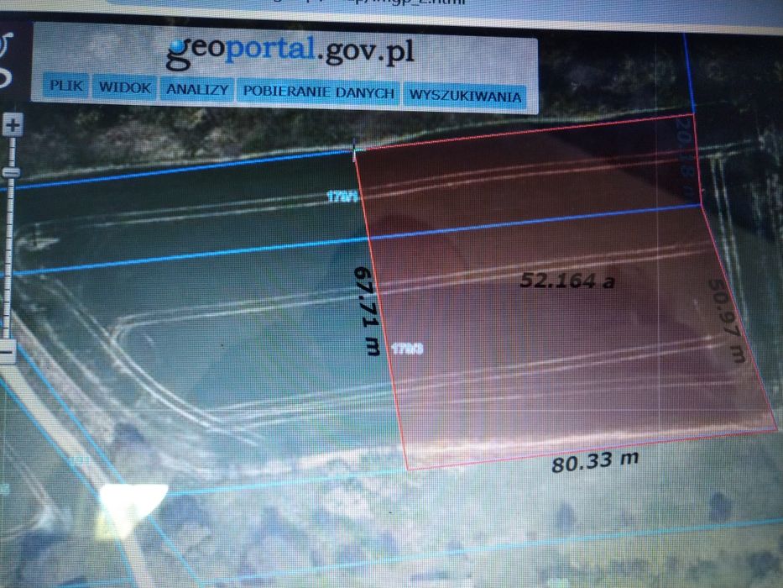Click the geoportal.gov.pl logo

[290, 50]
